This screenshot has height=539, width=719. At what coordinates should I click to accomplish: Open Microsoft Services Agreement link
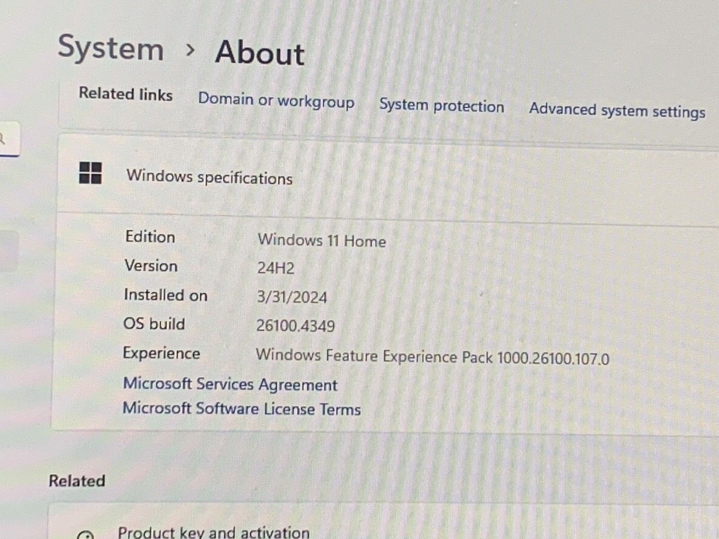[230, 384]
